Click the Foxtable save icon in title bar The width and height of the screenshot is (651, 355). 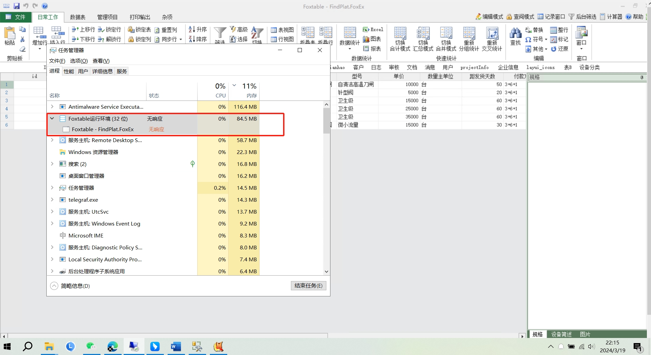coord(16,6)
